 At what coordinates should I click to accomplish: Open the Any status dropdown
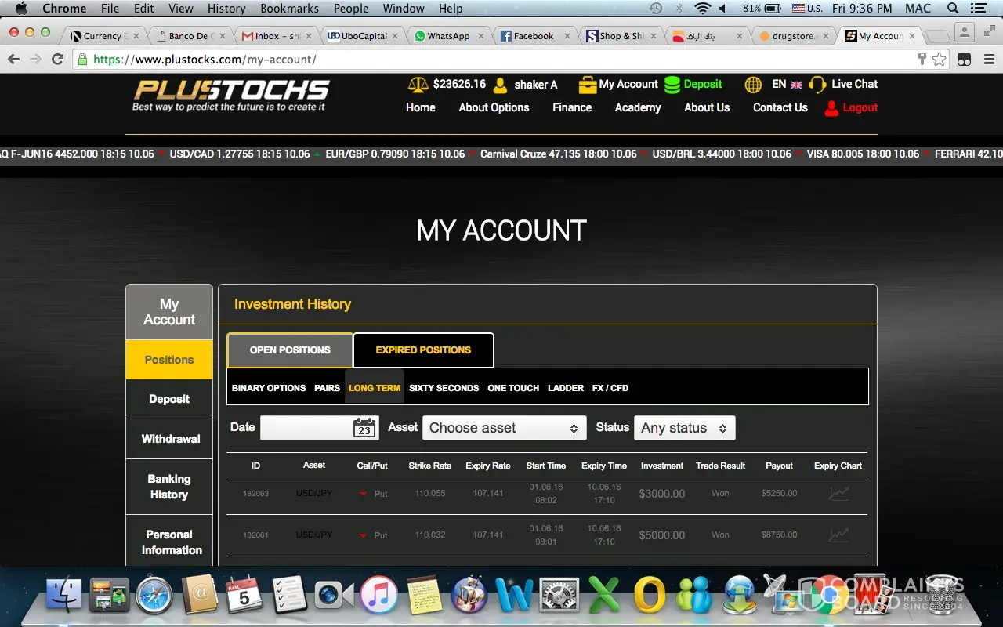(685, 428)
